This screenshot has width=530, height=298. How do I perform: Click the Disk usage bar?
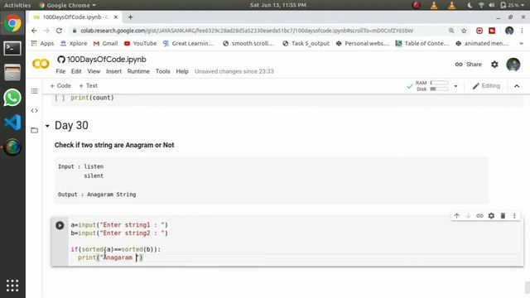440,89
